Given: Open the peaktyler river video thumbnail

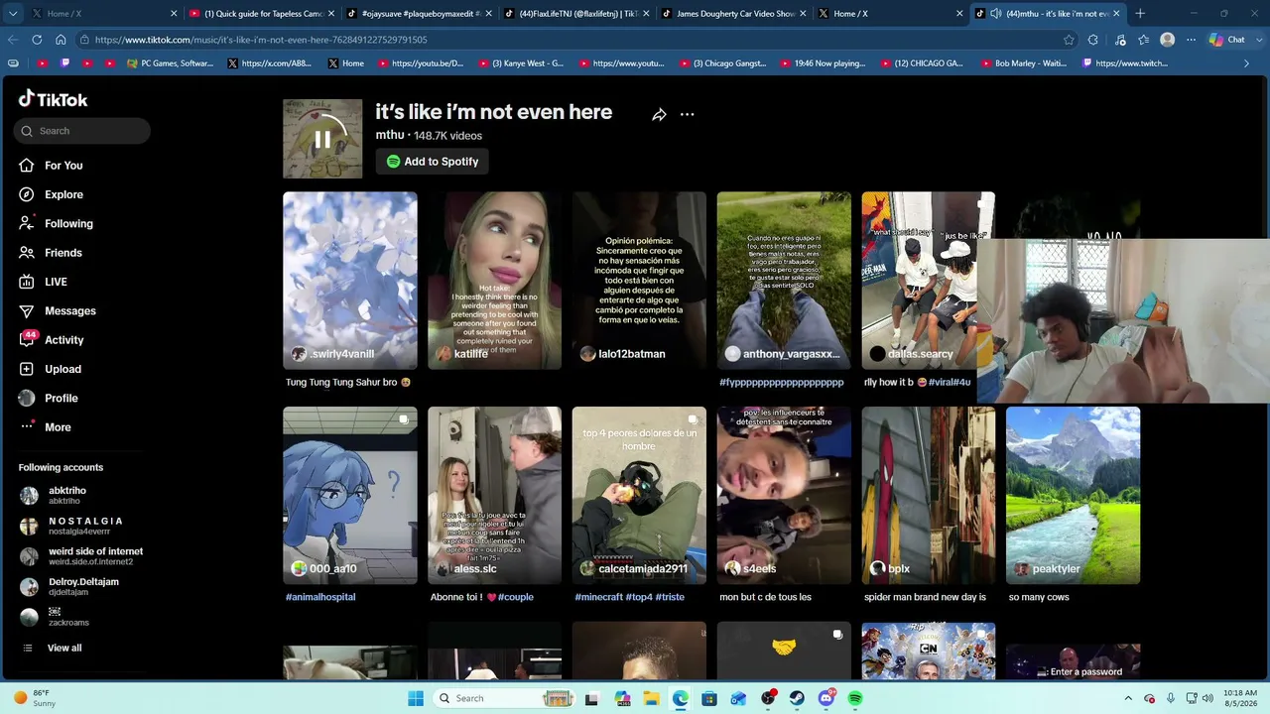Looking at the screenshot, I should click(1073, 496).
